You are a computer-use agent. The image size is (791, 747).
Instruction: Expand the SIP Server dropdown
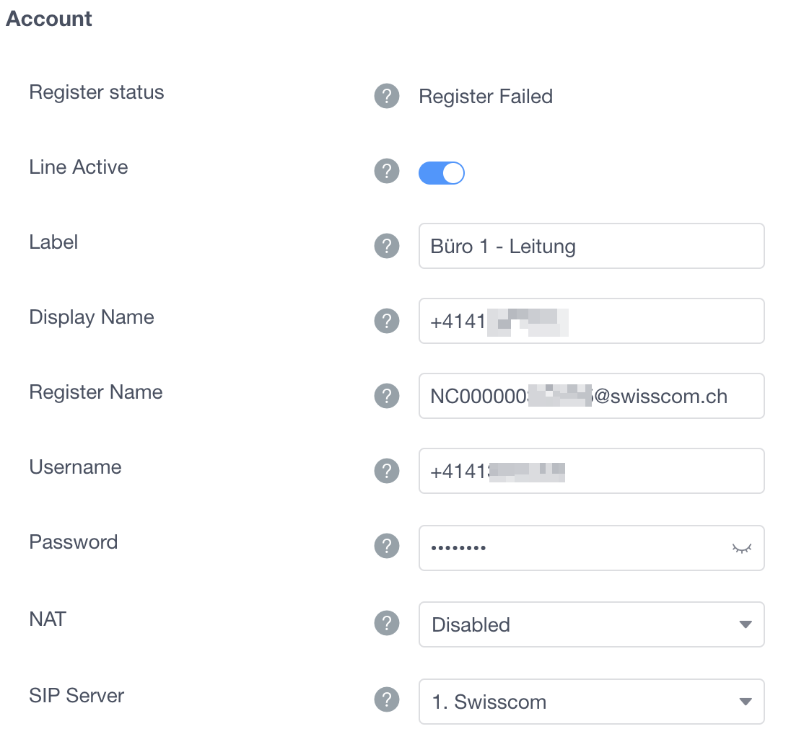coord(577,702)
